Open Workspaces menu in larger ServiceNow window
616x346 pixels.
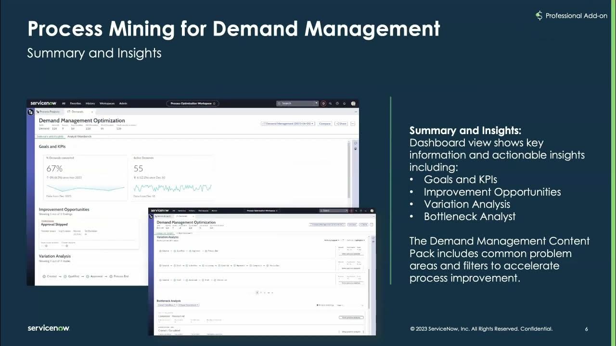[x=107, y=103]
